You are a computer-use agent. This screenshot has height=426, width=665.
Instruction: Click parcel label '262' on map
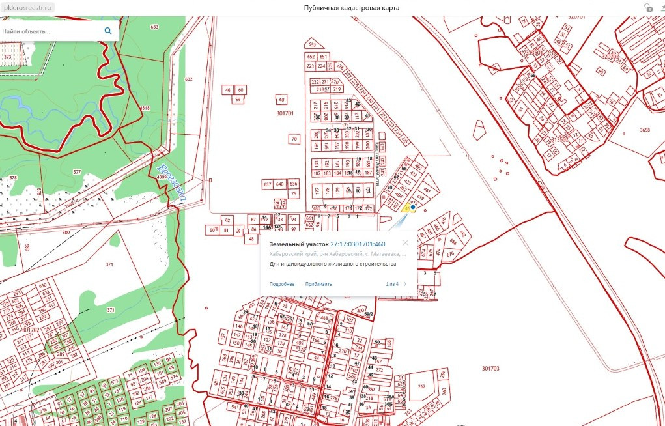pos(421,386)
